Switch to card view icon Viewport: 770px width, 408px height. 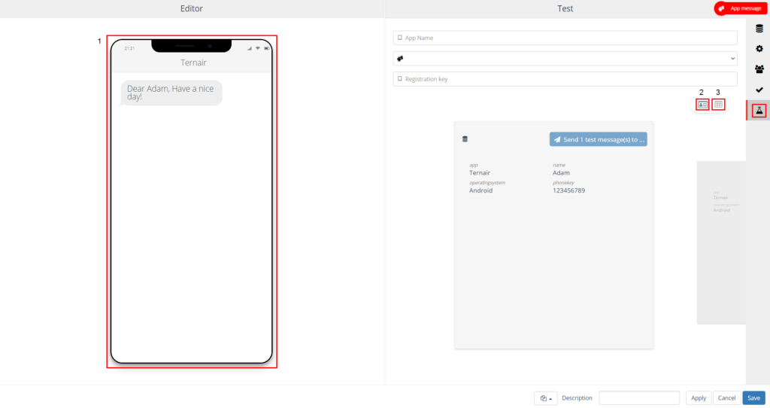tap(703, 105)
